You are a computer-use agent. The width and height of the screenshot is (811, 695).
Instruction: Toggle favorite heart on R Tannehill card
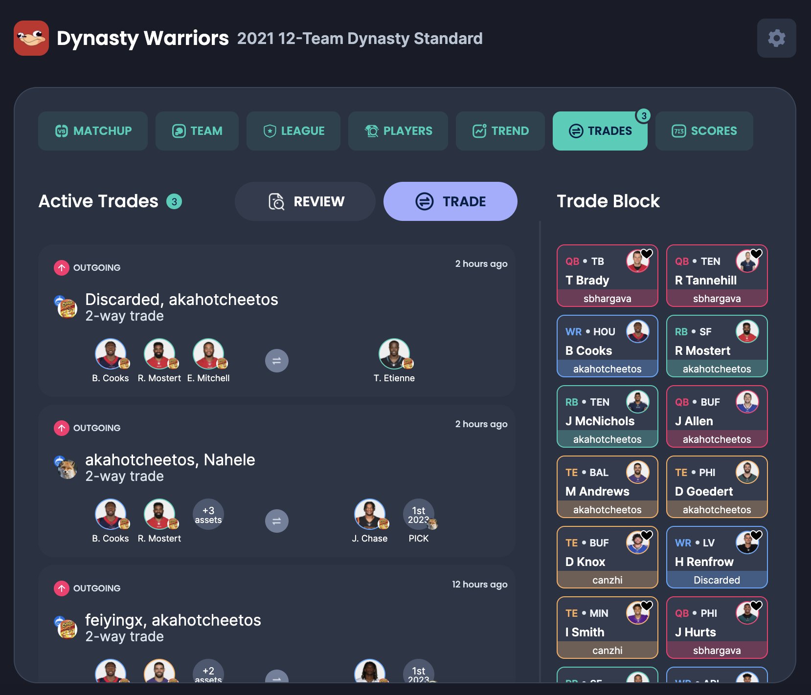[x=756, y=253]
